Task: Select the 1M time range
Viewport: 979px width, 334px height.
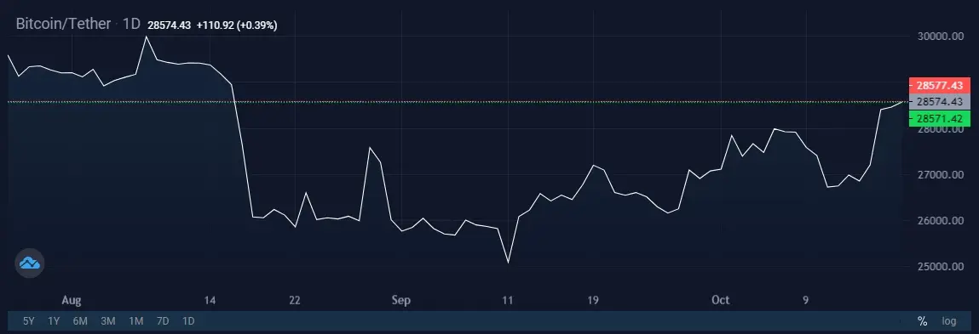Action: [x=136, y=321]
